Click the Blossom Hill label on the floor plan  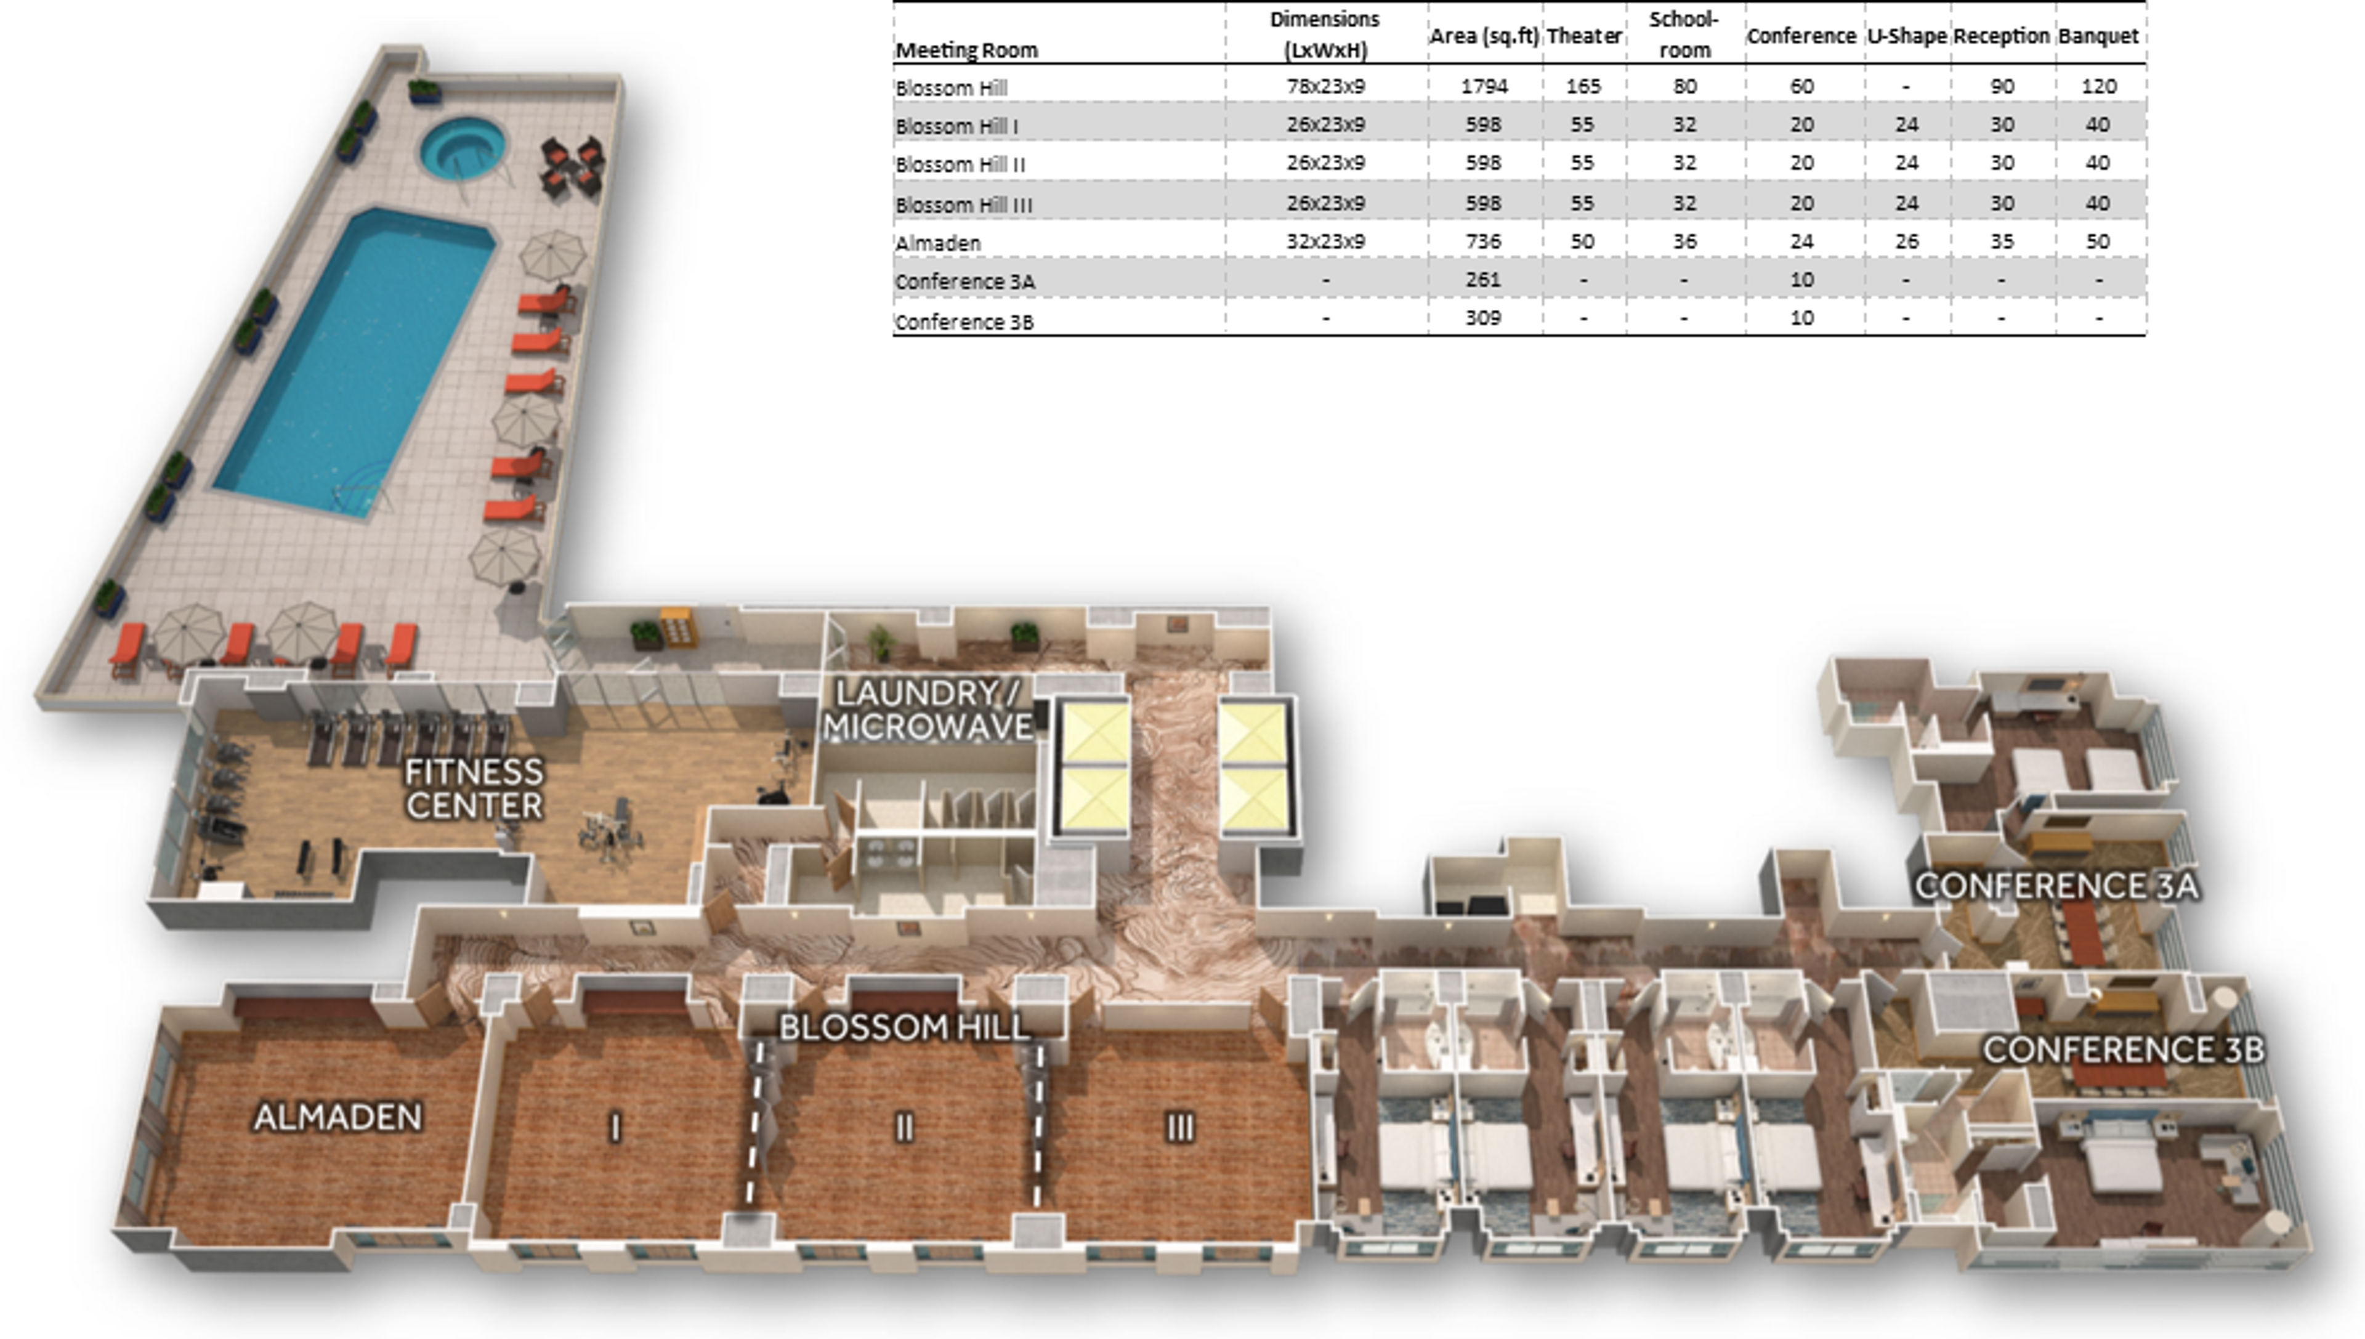(x=904, y=1027)
